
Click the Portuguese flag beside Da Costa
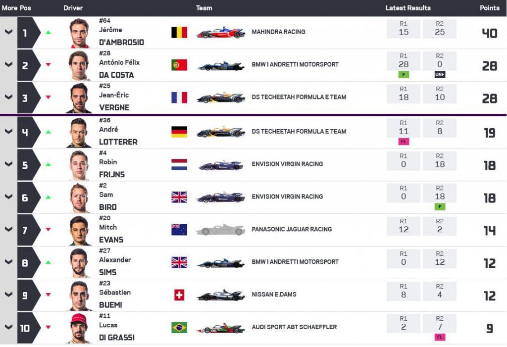[179, 65]
